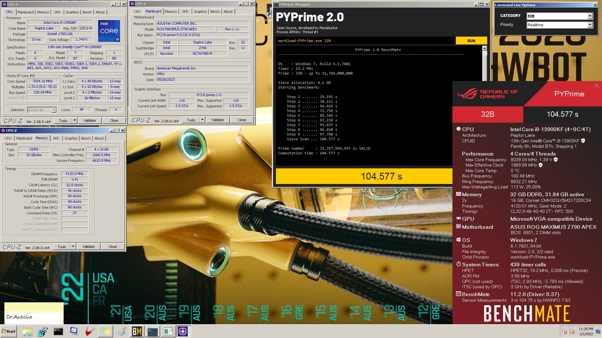This screenshot has height=338, width=602.
Task: Open Tools dropdown arrow in the CPU tab window
Action: pyautogui.click(x=74, y=120)
